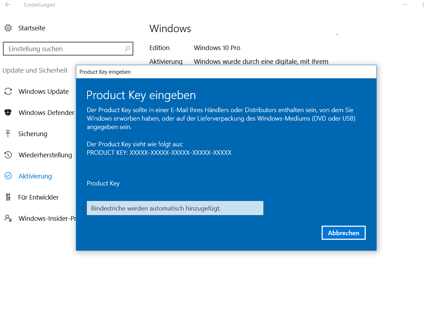Click the Startseite gear icon
The image size is (424, 311).
tap(8, 28)
